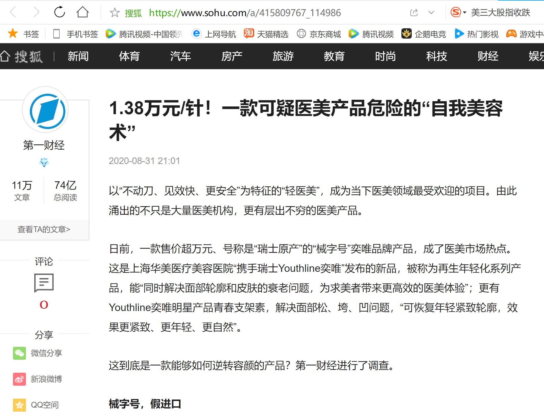Select 科技 in Sohu navigation
Image resolution: width=544 pixels, height=420 pixels.
click(x=437, y=56)
